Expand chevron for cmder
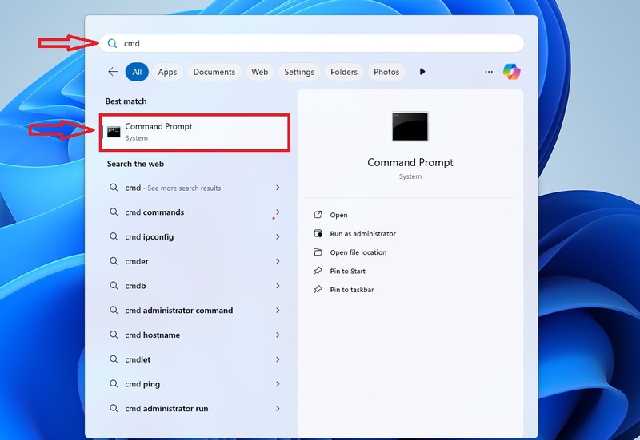This screenshot has width=640, height=440. click(x=278, y=261)
